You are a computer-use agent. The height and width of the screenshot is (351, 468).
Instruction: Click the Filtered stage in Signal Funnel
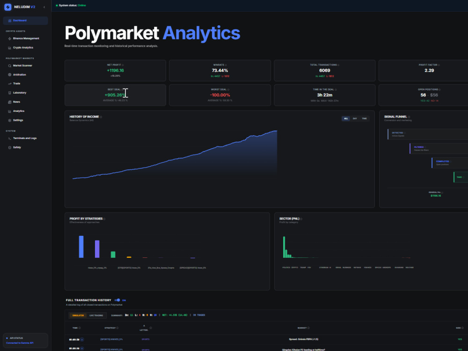[x=439, y=149]
